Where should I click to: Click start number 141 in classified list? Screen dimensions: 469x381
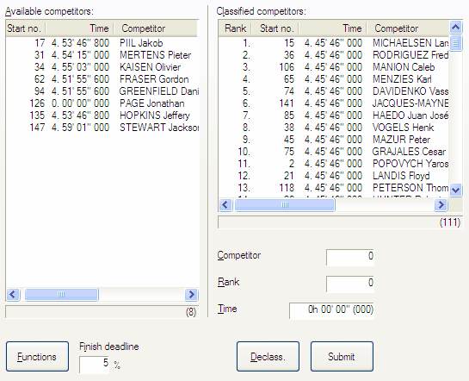[x=287, y=103]
